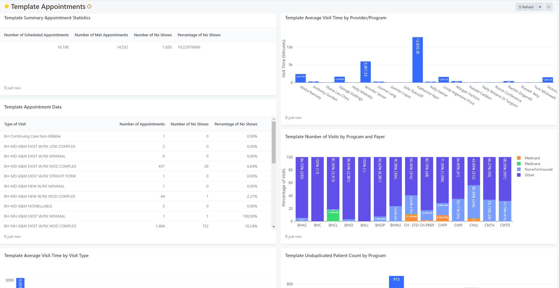The width and height of the screenshot is (559, 288).
Task: Click the Refresh button
Action: tap(526, 7)
